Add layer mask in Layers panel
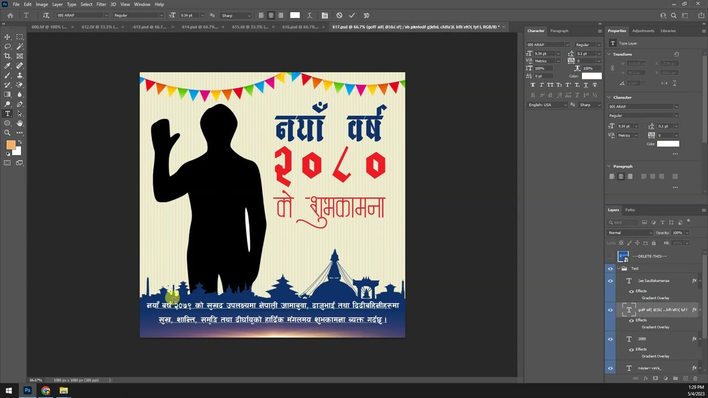The width and height of the screenshot is (708, 398). click(x=655, y=379)
